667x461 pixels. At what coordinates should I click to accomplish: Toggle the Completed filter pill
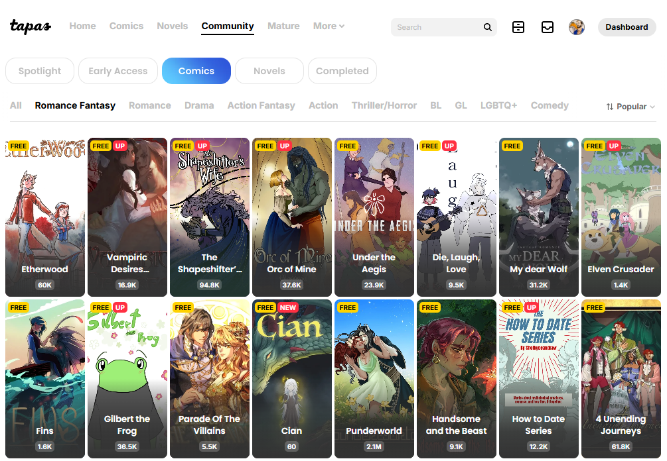click(x=342, y=71)
